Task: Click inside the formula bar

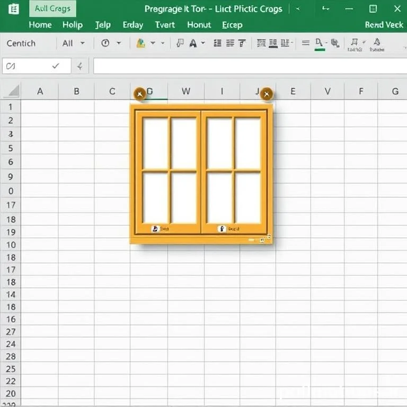Action: pyautogui.click(x=250, y=66)
